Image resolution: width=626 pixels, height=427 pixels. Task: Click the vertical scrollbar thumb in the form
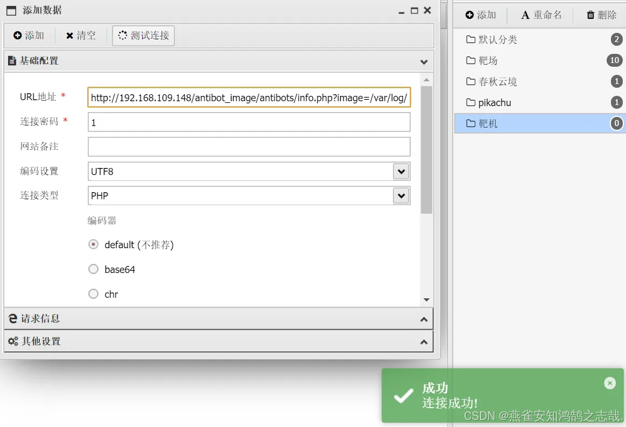point(426,150)
